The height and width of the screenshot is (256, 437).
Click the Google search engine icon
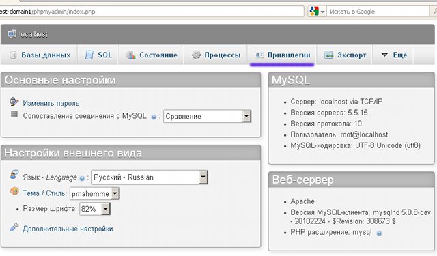(x=314, y=12)
